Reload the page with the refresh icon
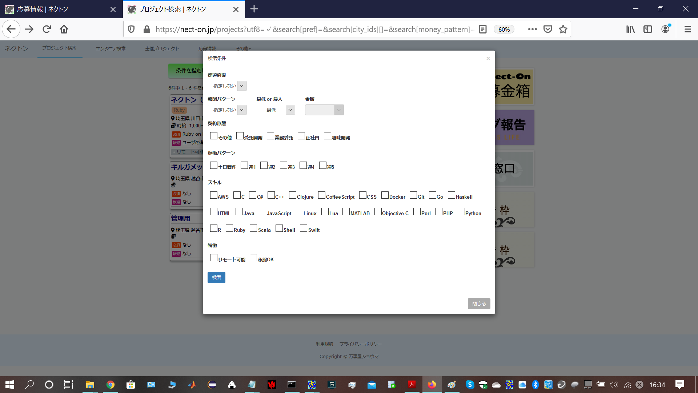Image resolution: width=698 pixels, height=393 pixels. pos(47,29)
